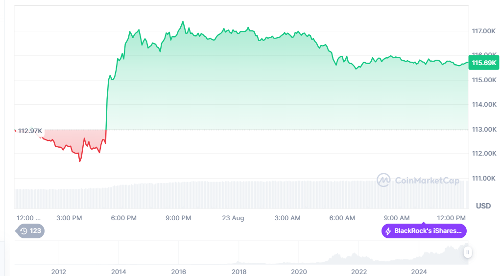Click the lightning bolt icon on the BlackRock tag
This screenshot has width=501, height=276.
pos(388,231)
